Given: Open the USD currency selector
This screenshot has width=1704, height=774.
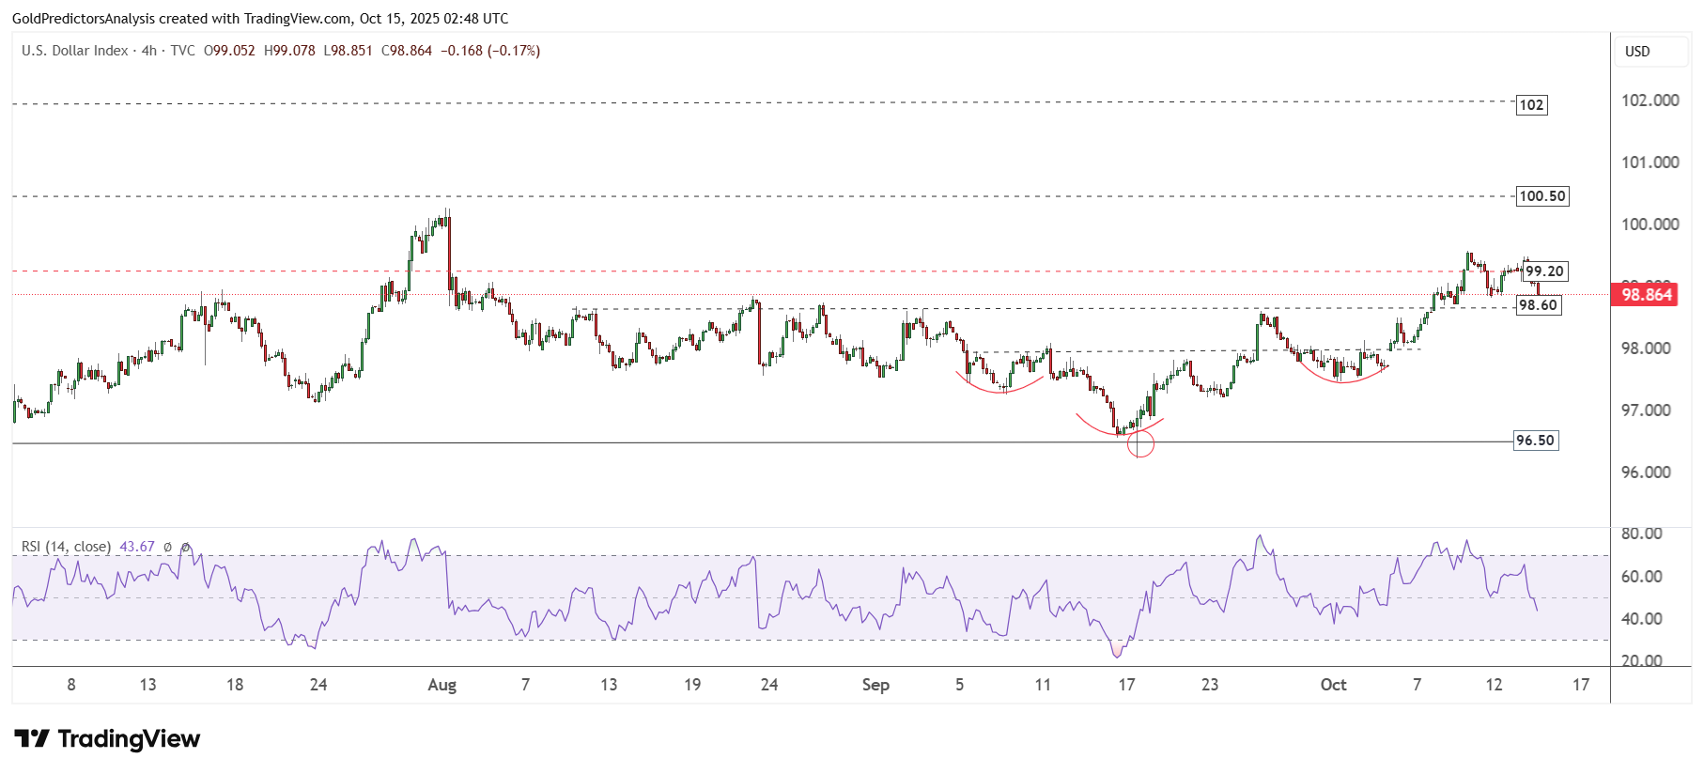Looking at the screenshot, I should (x=1637, y=52).
